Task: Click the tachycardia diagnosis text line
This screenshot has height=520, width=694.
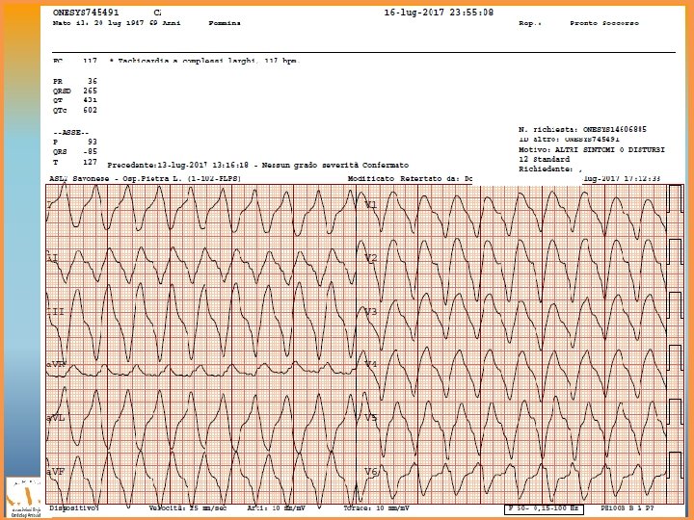Action: [x=204, y=61]
